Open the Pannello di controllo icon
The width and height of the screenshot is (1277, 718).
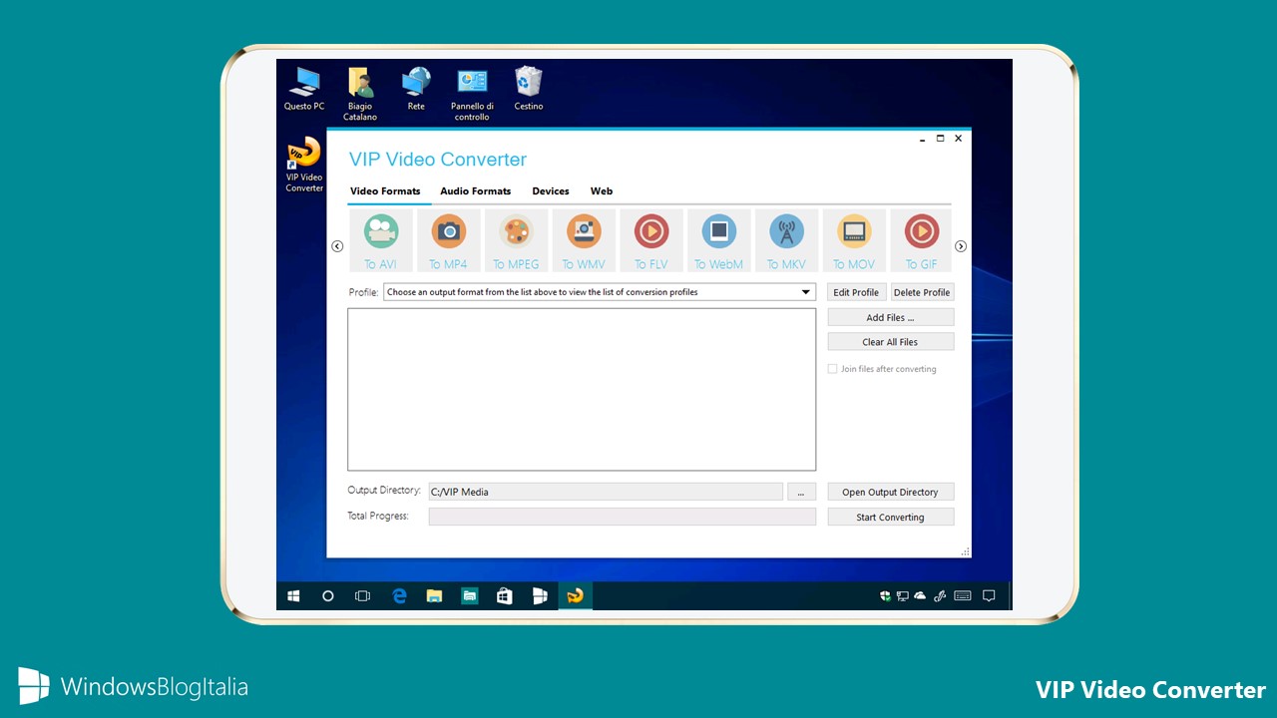(x=472, y=94)
